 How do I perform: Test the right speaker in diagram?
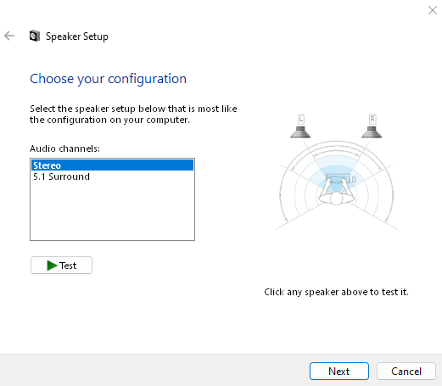click(372, 132)
